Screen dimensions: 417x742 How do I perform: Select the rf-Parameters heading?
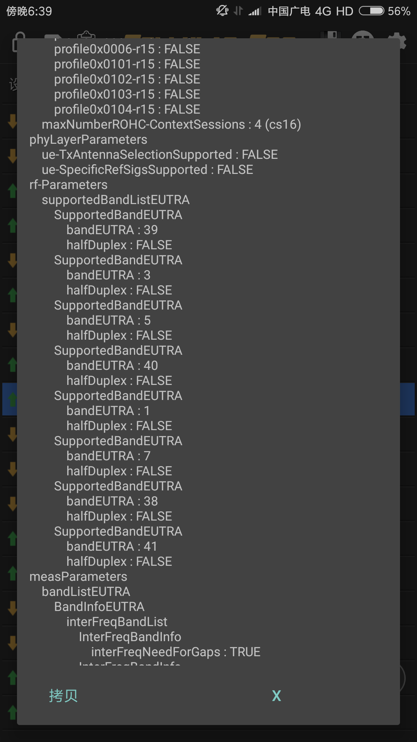(68, 185)
